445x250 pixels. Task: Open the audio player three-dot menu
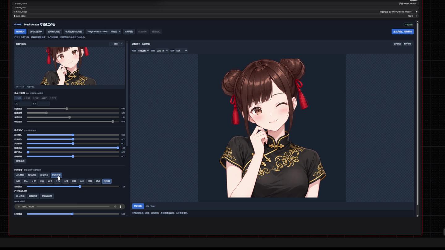[121, 206]
